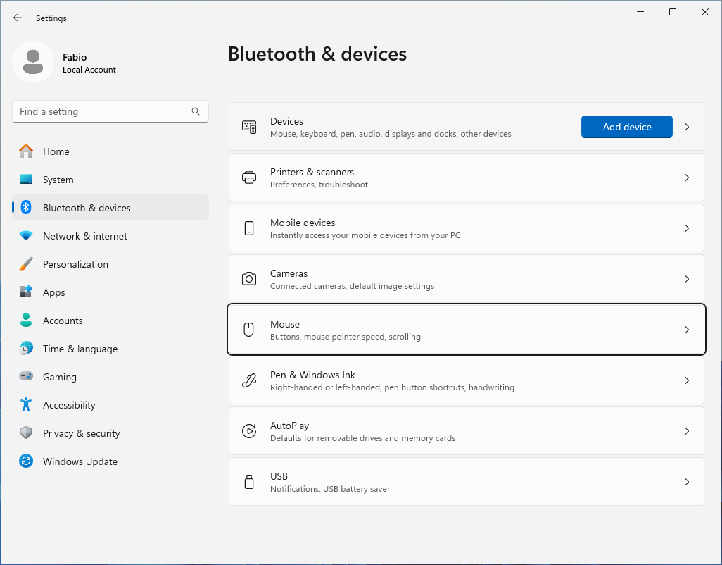
Task: Click the AutoPlay icon
Action: (249, 431)
